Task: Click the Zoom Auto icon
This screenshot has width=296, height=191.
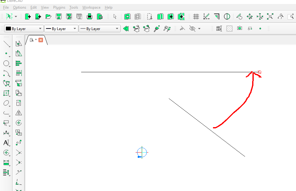Action: click(x=270, y=16)
